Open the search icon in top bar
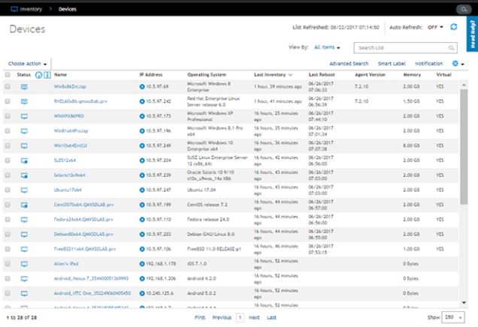478x327 pixels. coord(462,9)
